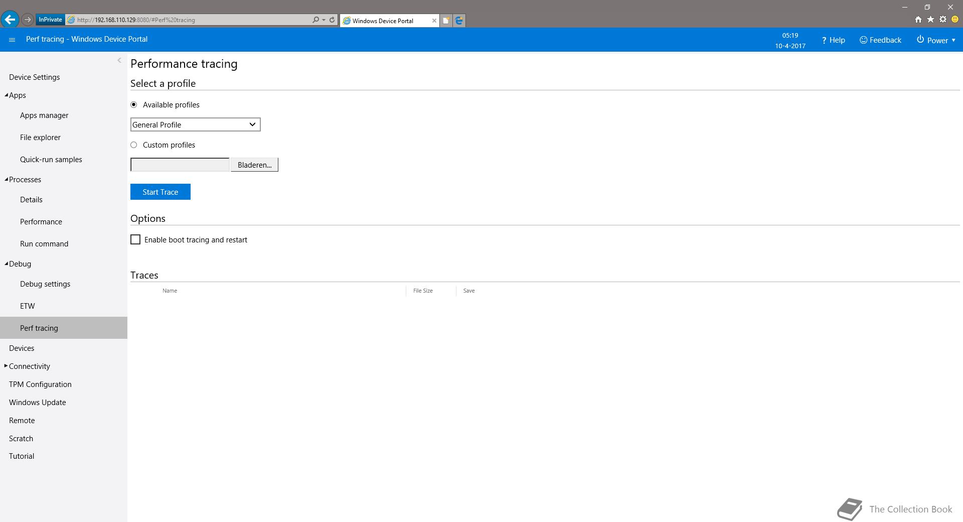Open the Favorites star icon

point(930,20)
